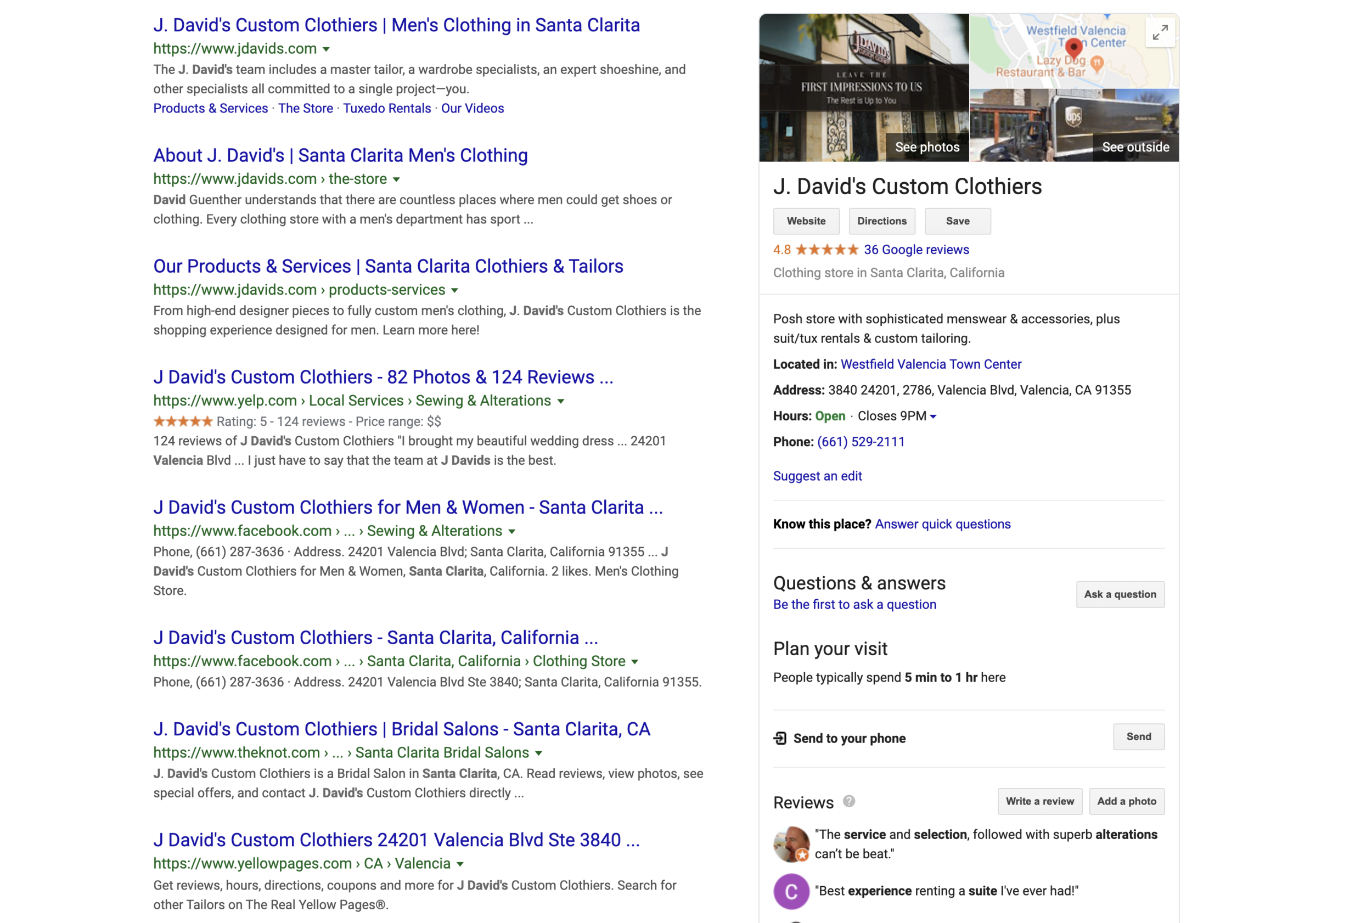The image size is (1372, 923).
Task: Click the Lazy Dog restaurant map icon
Action: click(1096, 63)
